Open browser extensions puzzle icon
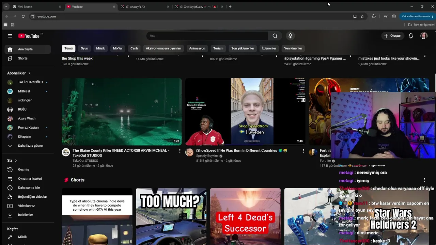This screenshot has width=436, height=245. [x=374, y=16]
